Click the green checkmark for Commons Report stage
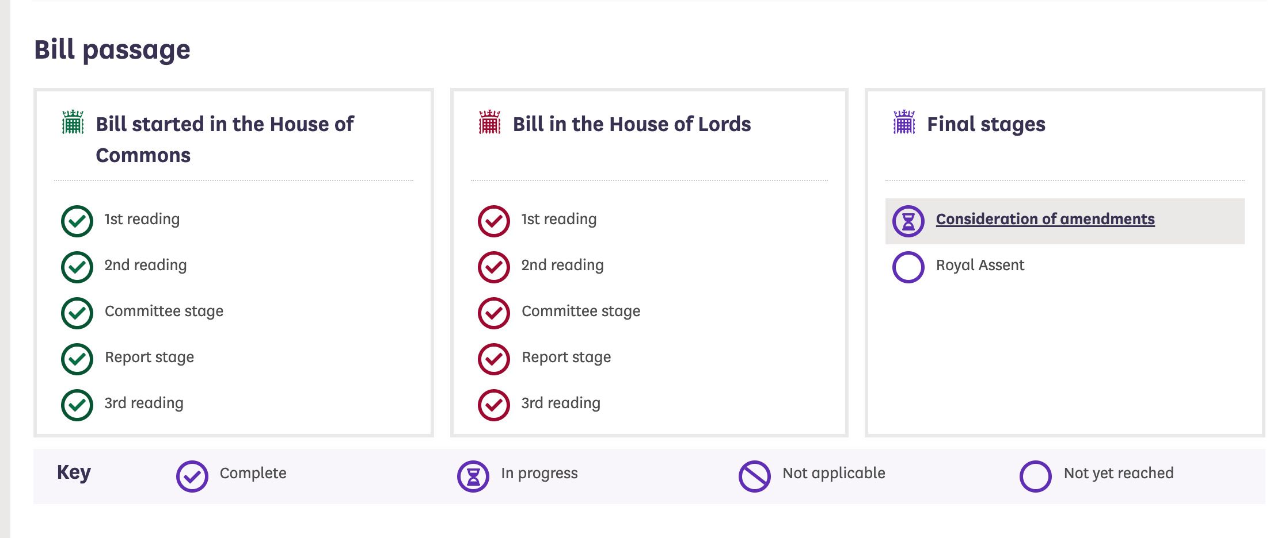This screenshot has width=1285, height=538. tap(77, 359)
